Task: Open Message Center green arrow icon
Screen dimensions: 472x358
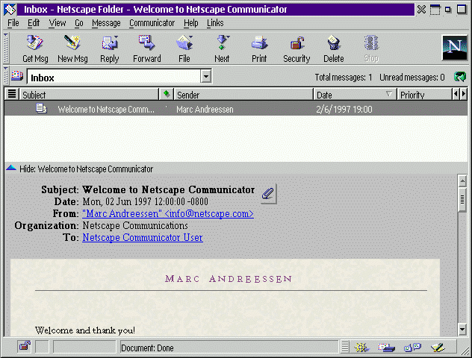Action: [460, 77]
